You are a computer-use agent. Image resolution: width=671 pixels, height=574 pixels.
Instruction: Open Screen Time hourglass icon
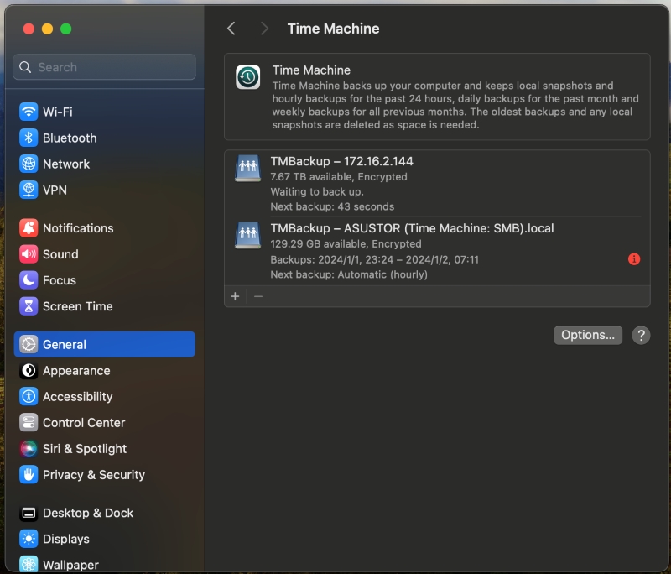[x=29, y=306]
